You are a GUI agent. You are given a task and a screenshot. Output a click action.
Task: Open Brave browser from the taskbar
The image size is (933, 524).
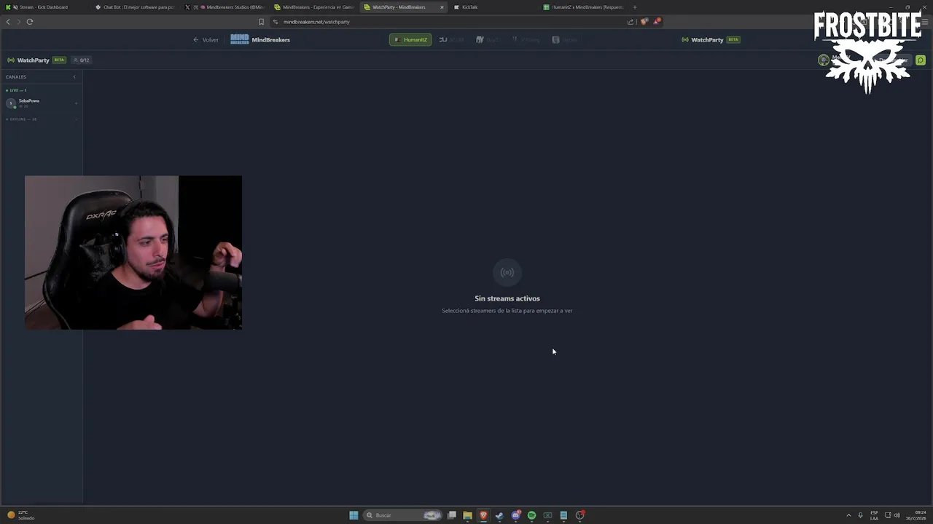click(483, 515)
